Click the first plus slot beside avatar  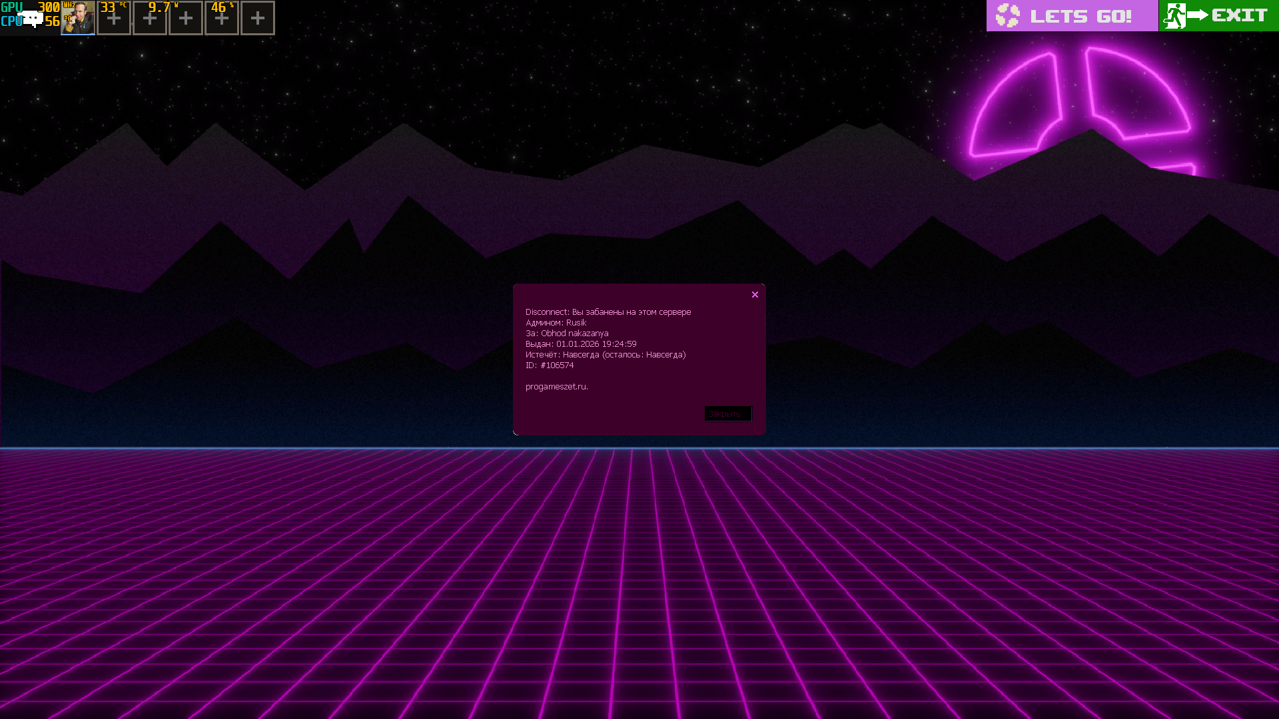(x=114, y=19)
